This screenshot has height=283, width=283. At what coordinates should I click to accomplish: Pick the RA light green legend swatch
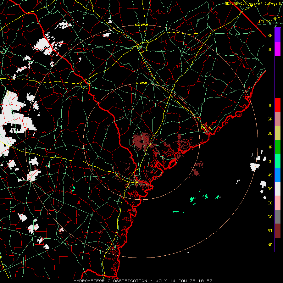coord(278,161)
